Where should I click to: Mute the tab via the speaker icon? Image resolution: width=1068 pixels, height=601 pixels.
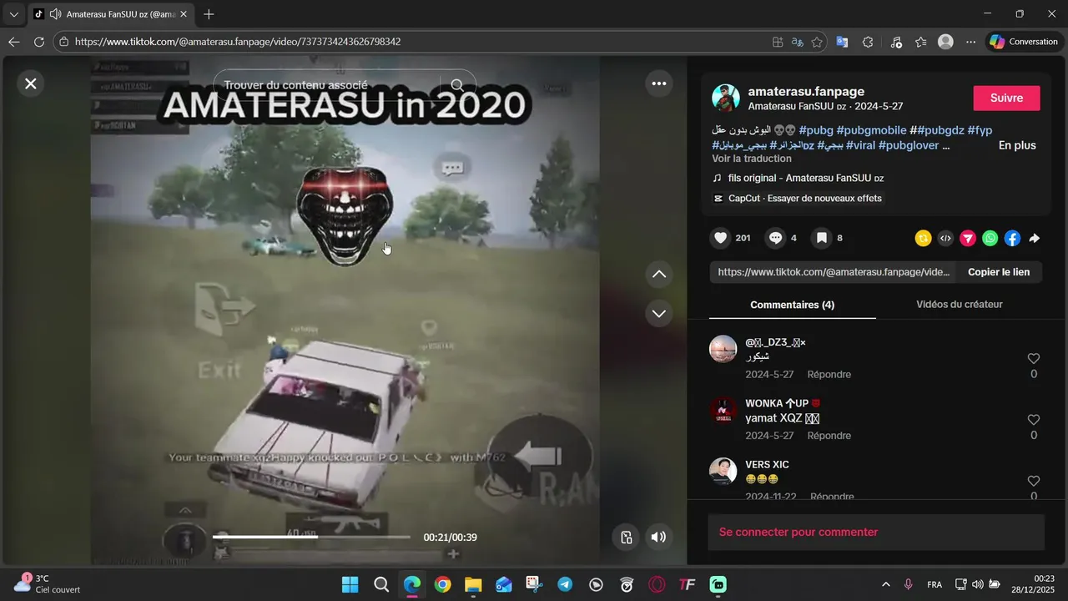[x=56, y=14]
